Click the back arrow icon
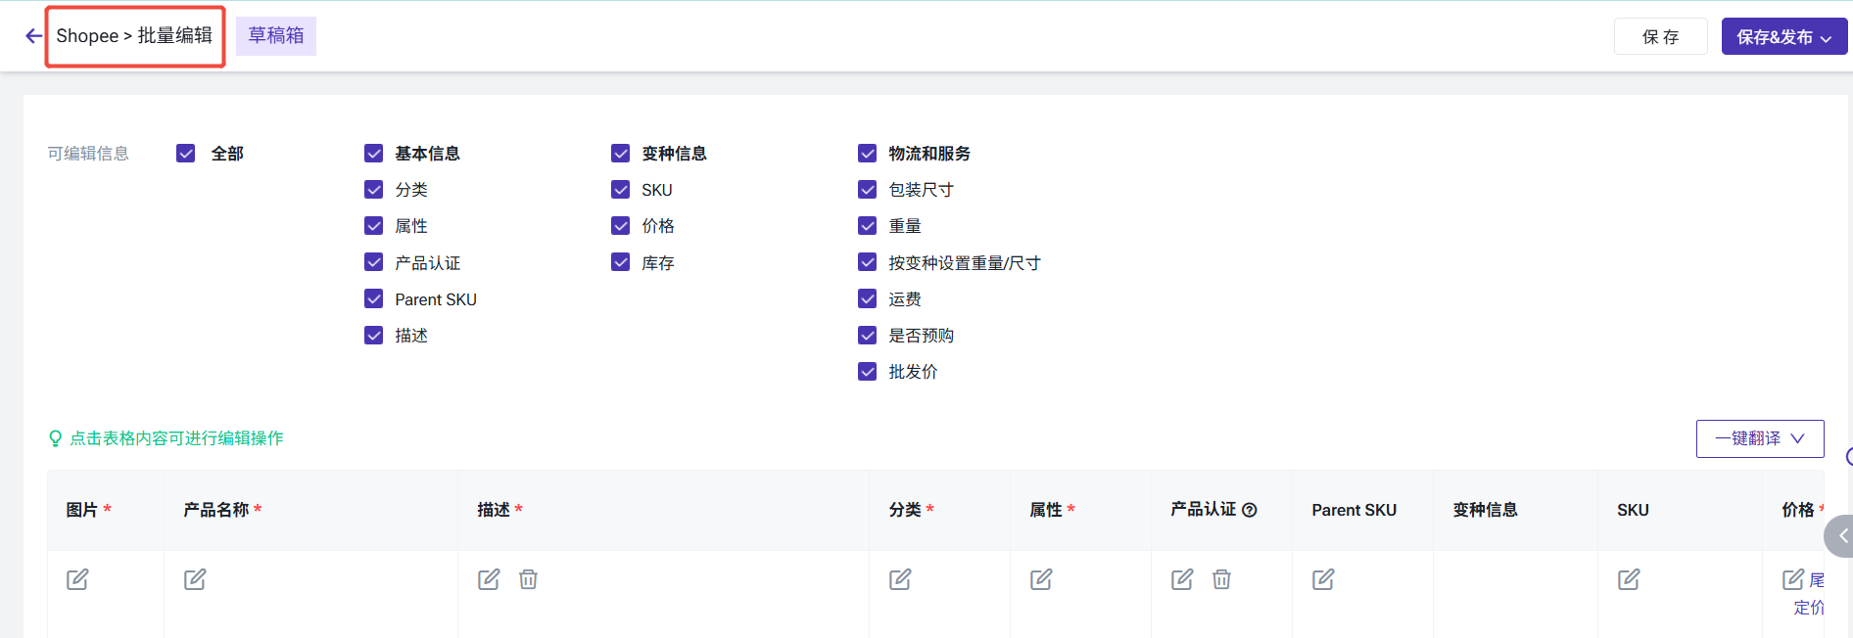Viewport: 1853px width, 638px height. click(x=33, y=36)
